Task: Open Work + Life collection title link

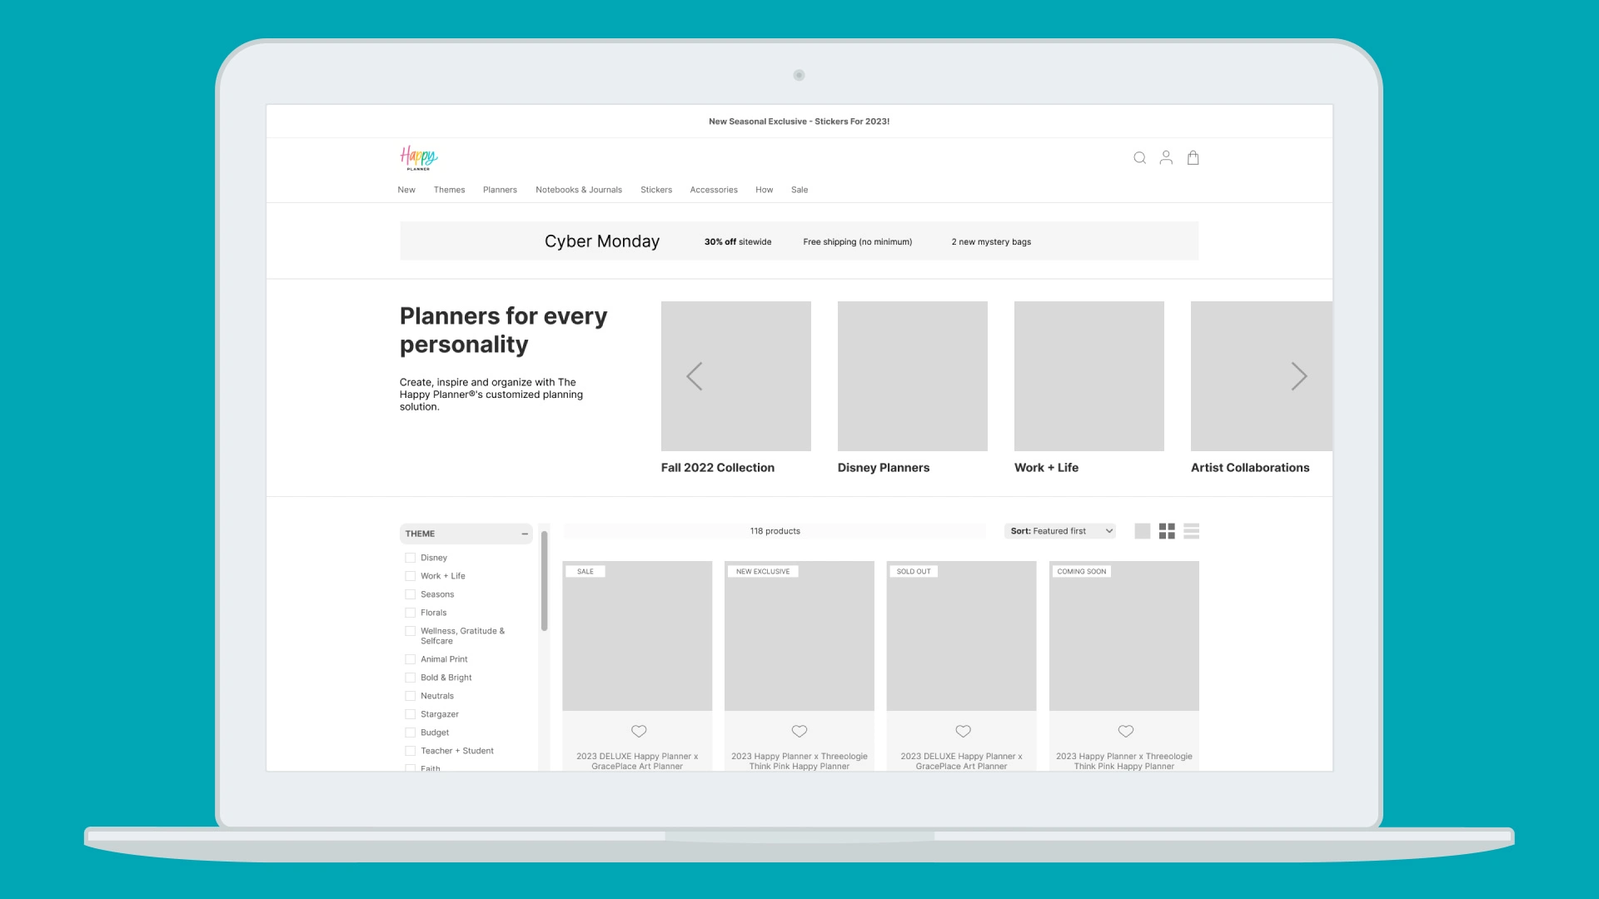Action: 1046,468
